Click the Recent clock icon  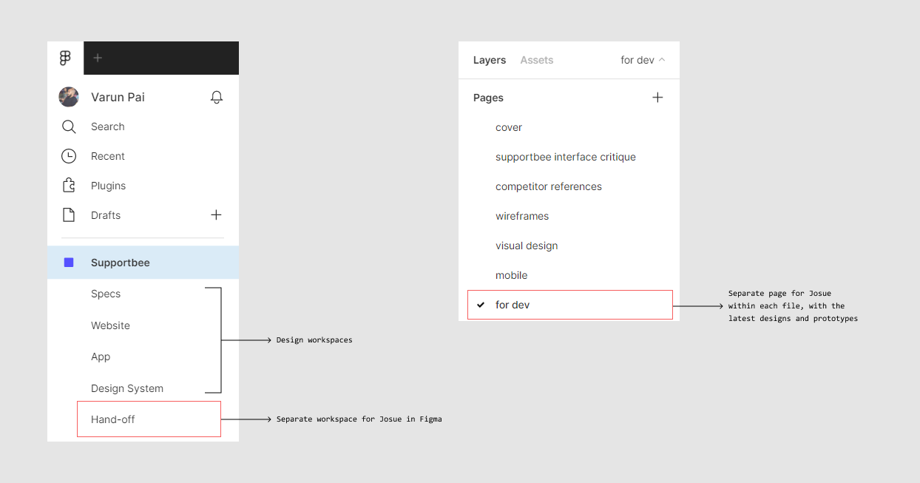[x=69, y=156]
